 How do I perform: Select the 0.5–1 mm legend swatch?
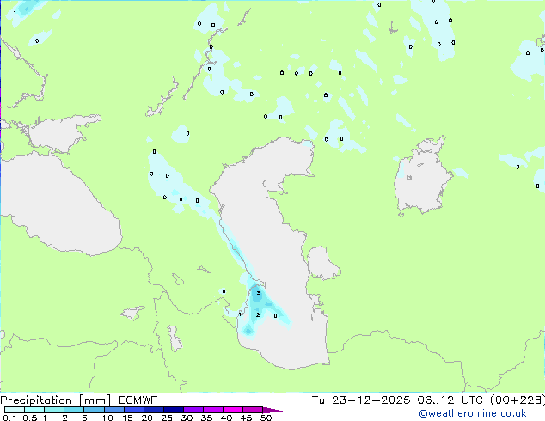coord(34,410)
